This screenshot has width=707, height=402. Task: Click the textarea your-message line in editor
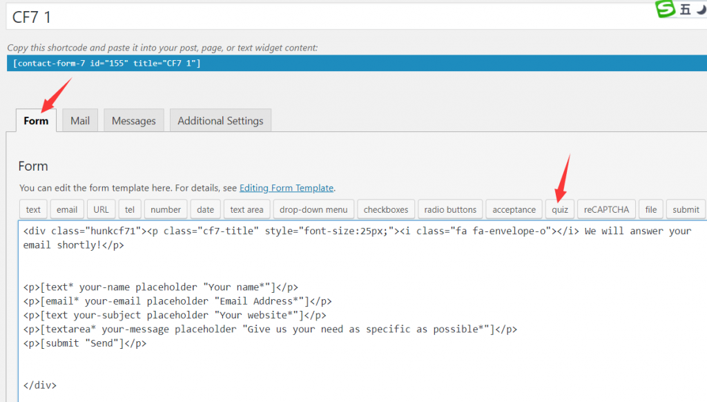pos(270,329)
